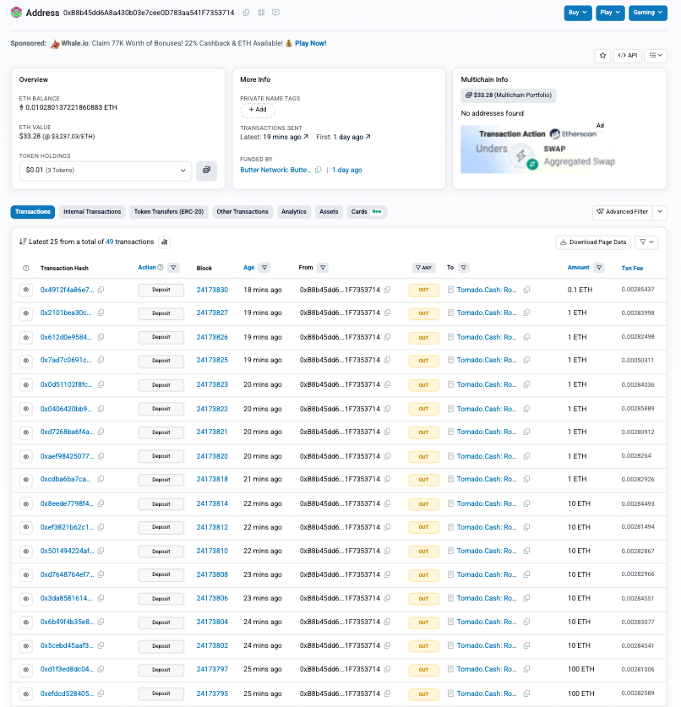Preview details of transaction 0x2101bea30c
The image size is (681, 707).
pyautogui.click(x=25, y=313)
